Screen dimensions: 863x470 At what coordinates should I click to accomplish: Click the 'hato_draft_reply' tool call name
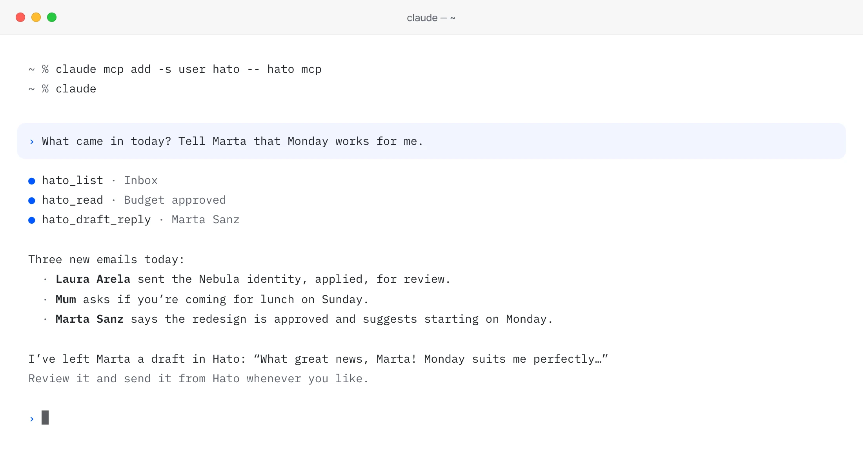tap(96, 220)
